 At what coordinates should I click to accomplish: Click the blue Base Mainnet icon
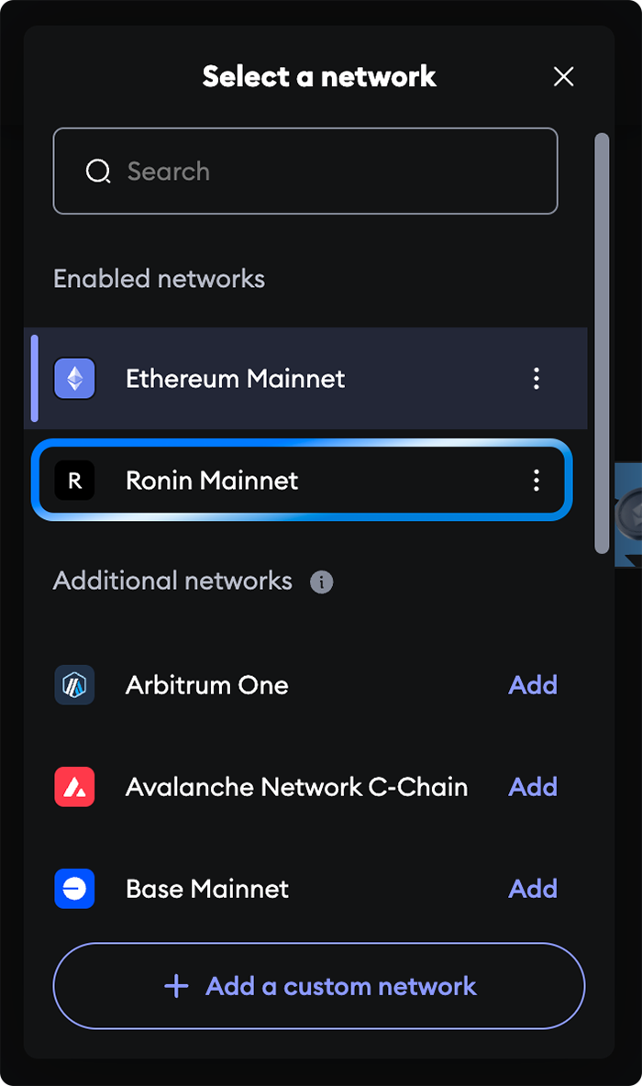click(x=75, y=889)
